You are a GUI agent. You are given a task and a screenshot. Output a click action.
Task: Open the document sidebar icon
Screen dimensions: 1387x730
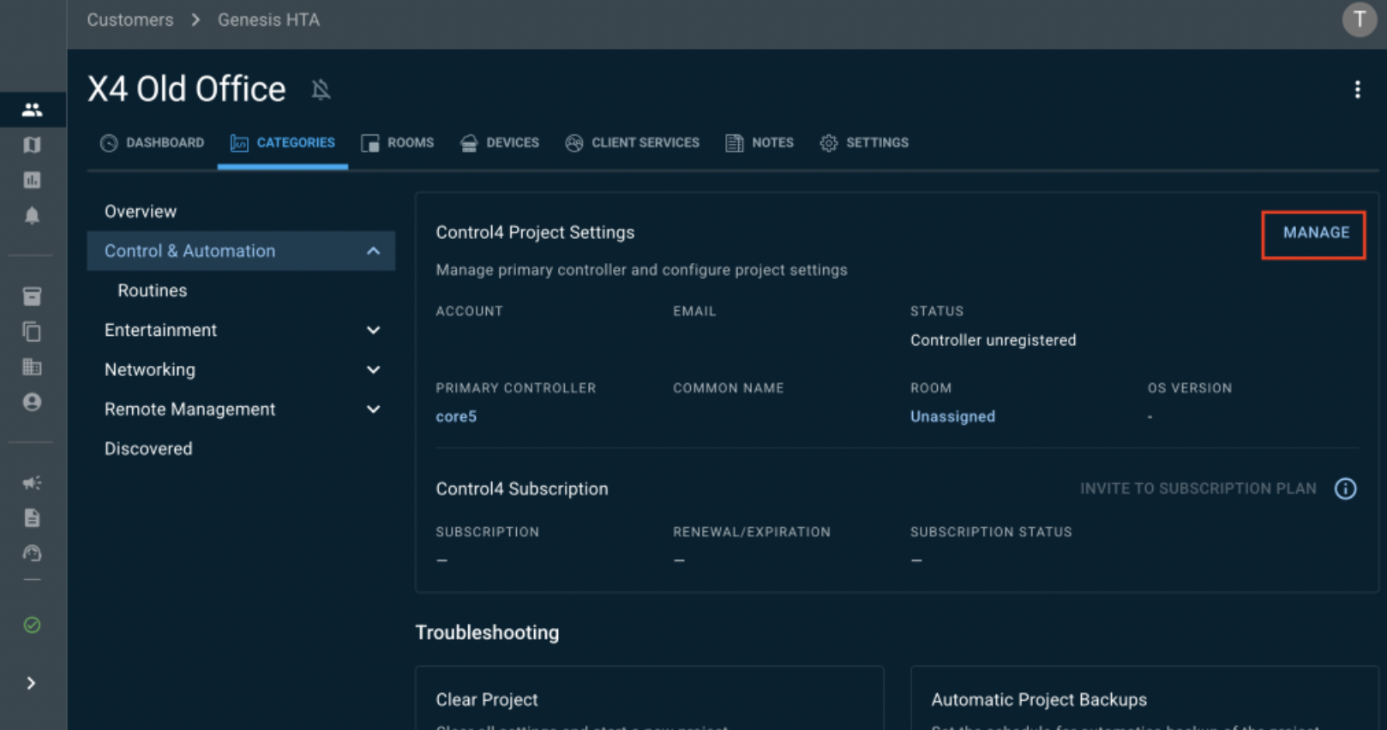[32, 518]
